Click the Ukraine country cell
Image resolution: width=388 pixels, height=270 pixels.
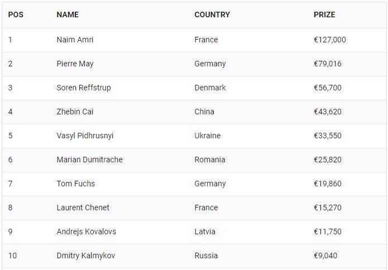(x=207, y=136)
